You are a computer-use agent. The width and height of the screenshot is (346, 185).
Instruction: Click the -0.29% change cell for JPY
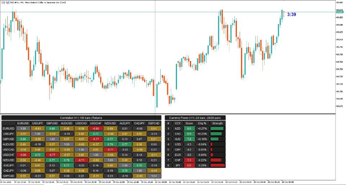[x=202, y=165]
